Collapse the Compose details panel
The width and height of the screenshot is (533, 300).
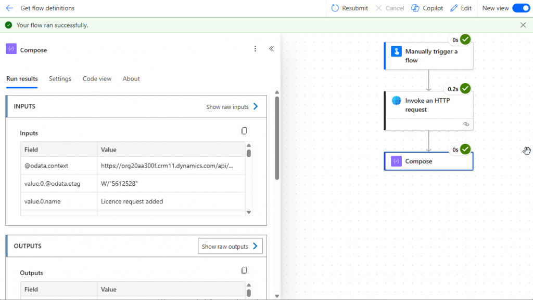tap(271, 49)
